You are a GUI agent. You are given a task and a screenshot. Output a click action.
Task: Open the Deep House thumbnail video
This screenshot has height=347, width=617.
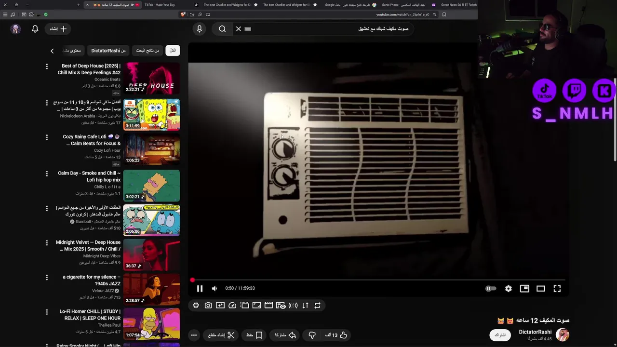click(151, 78)
